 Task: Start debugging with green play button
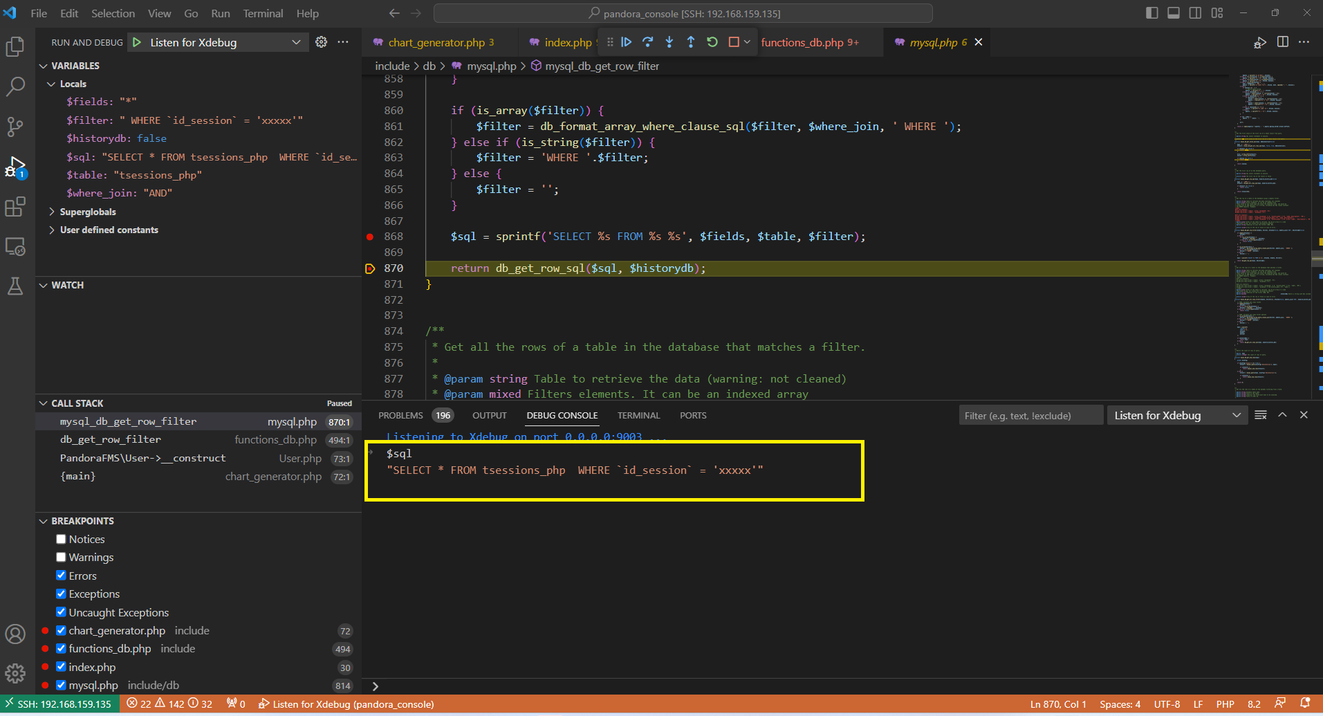137,42
